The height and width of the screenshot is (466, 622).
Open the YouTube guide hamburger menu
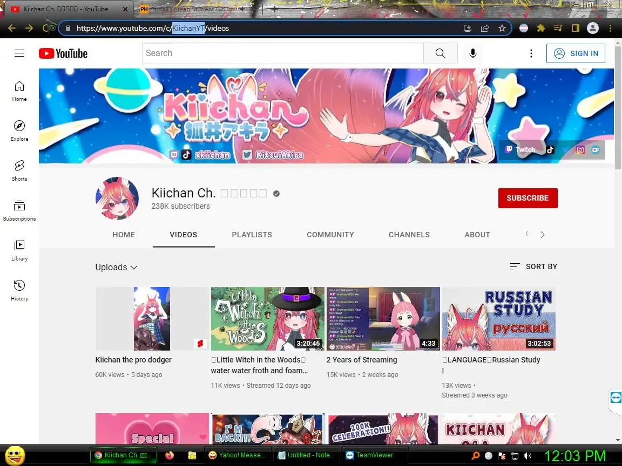click(19, 53)
